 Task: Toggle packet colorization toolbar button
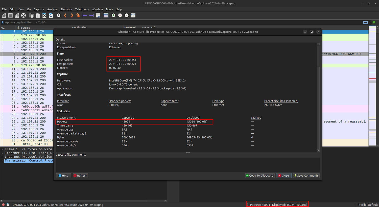click(106, 15)
